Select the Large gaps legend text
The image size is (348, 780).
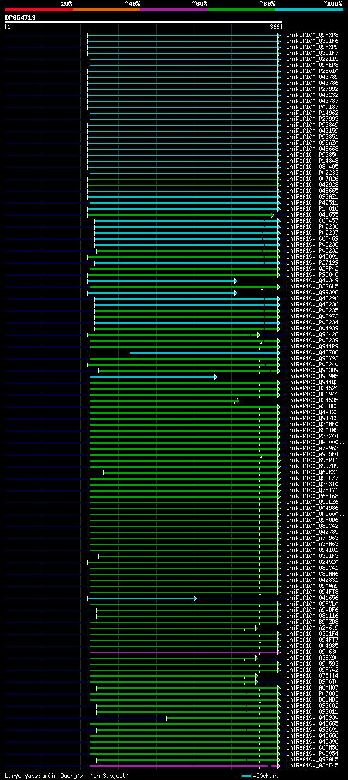(x=67, y=776)
